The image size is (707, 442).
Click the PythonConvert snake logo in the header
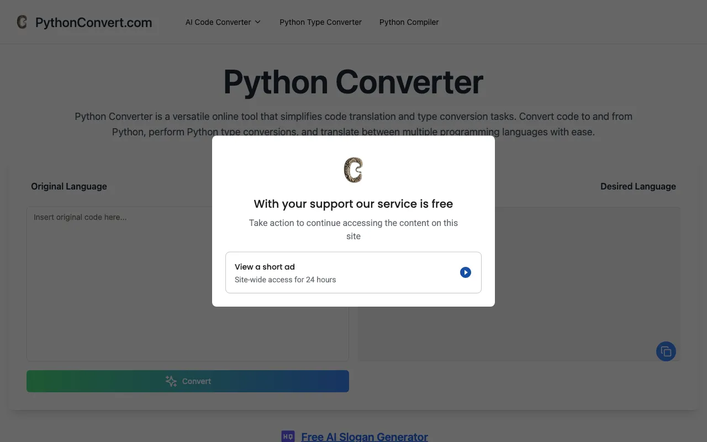(22, 22)
